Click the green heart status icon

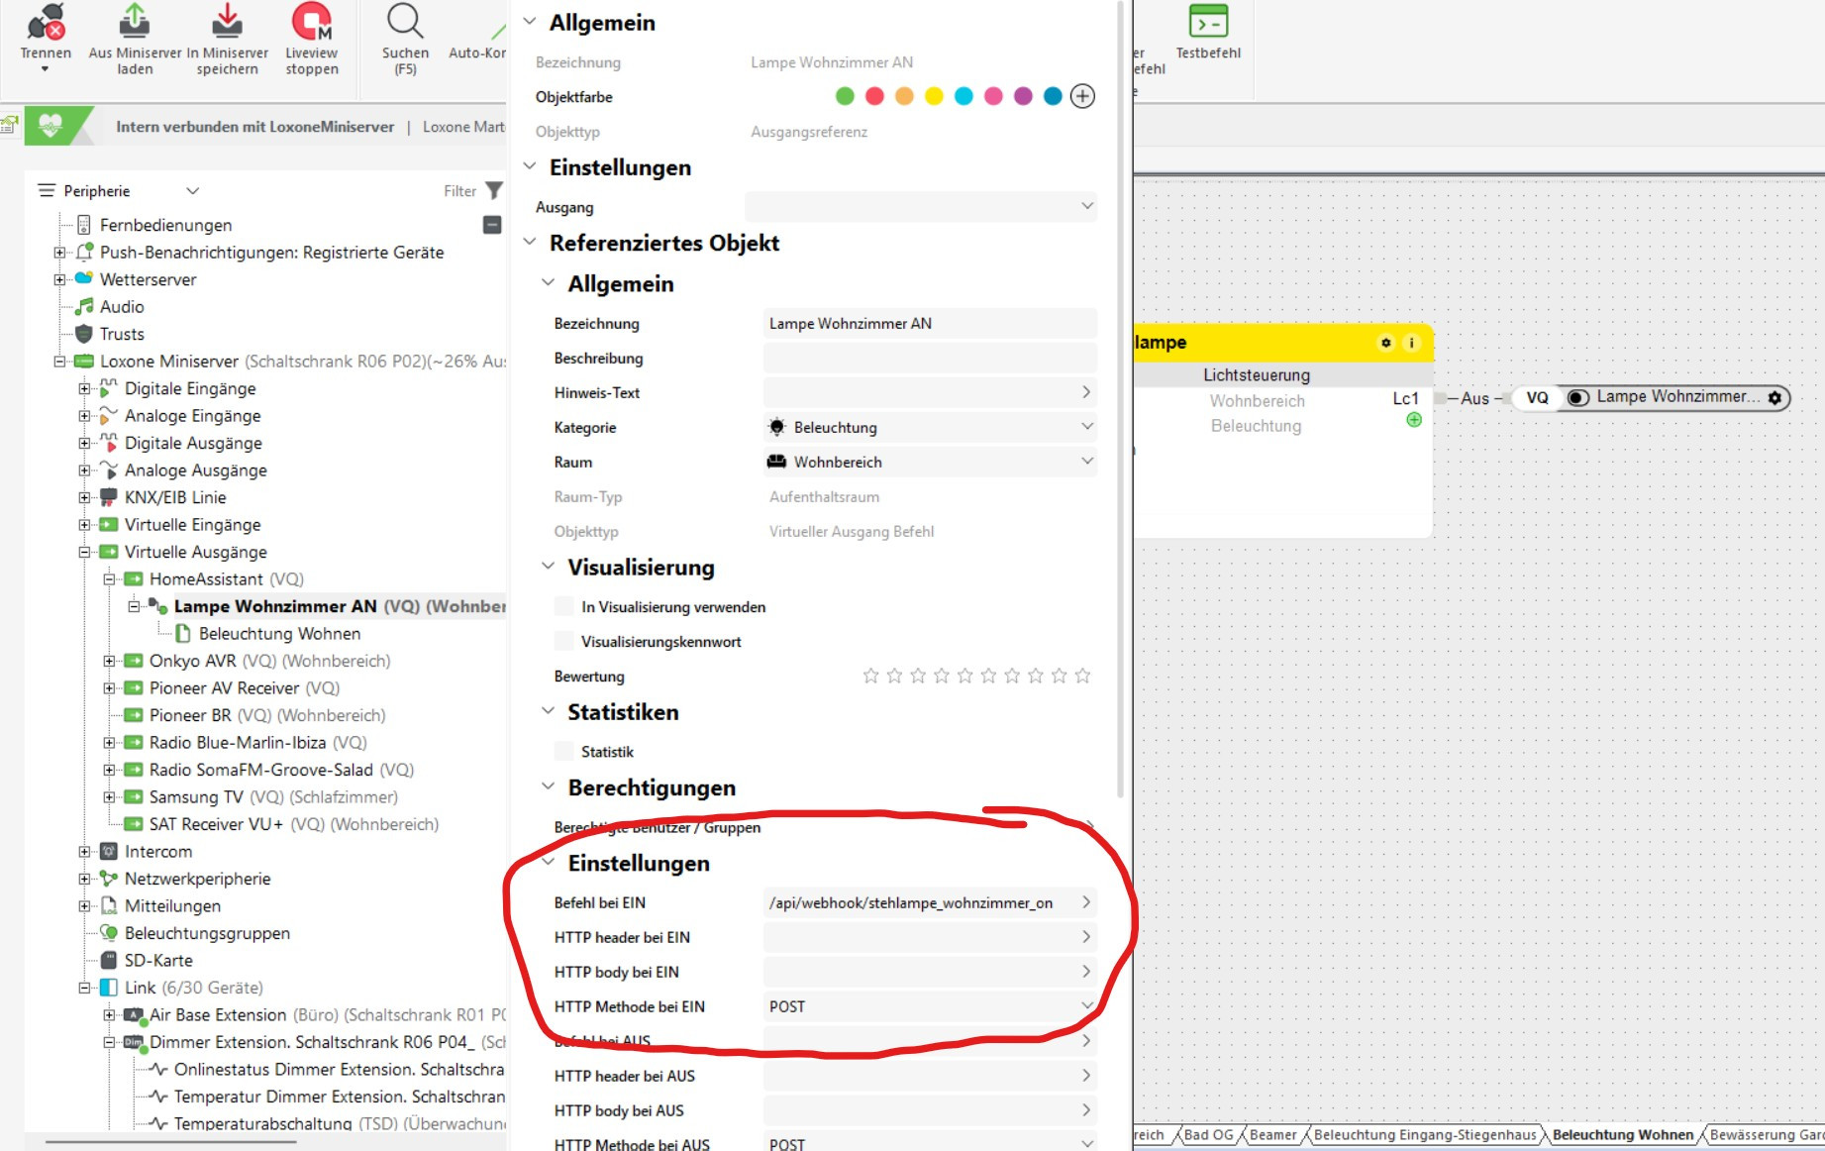51,126
